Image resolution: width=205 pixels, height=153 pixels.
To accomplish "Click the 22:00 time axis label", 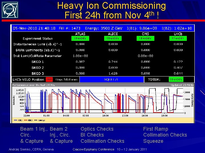I will (26, 116).
